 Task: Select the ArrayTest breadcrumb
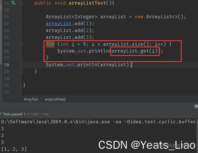pyautogui.click(x=31, y=99)
